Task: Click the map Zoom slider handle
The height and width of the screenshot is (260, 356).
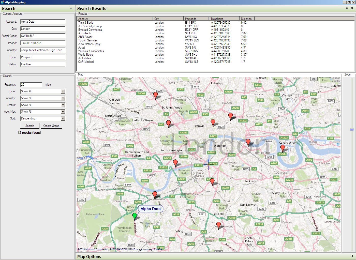Action: (x=352, y=129)
